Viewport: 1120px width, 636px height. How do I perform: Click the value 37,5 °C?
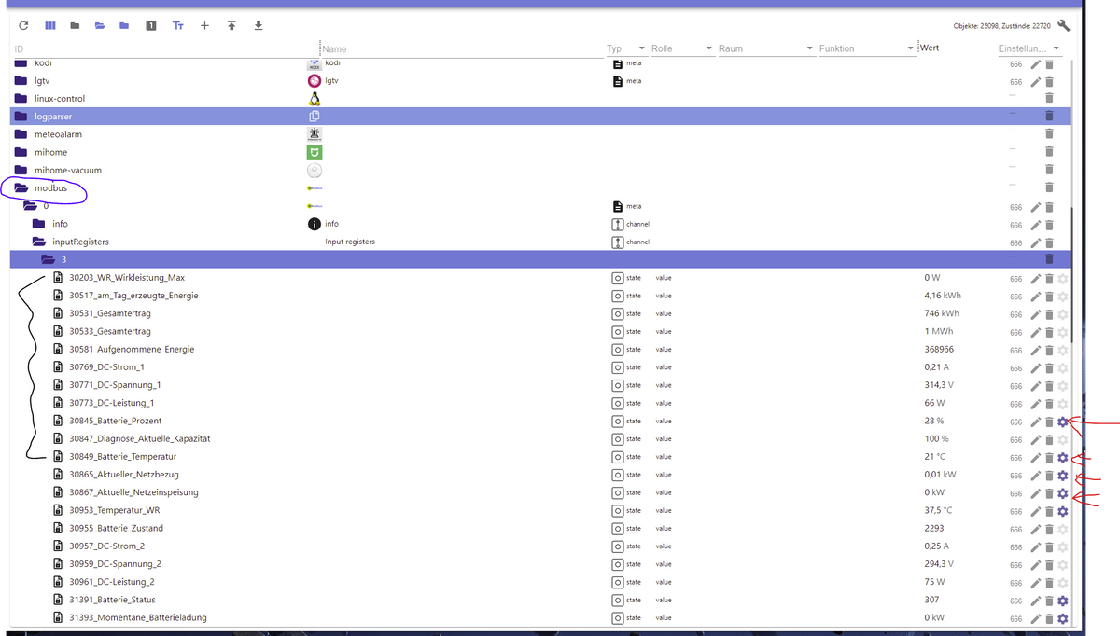(x=938, y=511)
